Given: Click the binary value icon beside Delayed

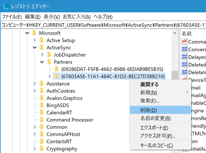Looking at the screenshot, I should point(184,57).
